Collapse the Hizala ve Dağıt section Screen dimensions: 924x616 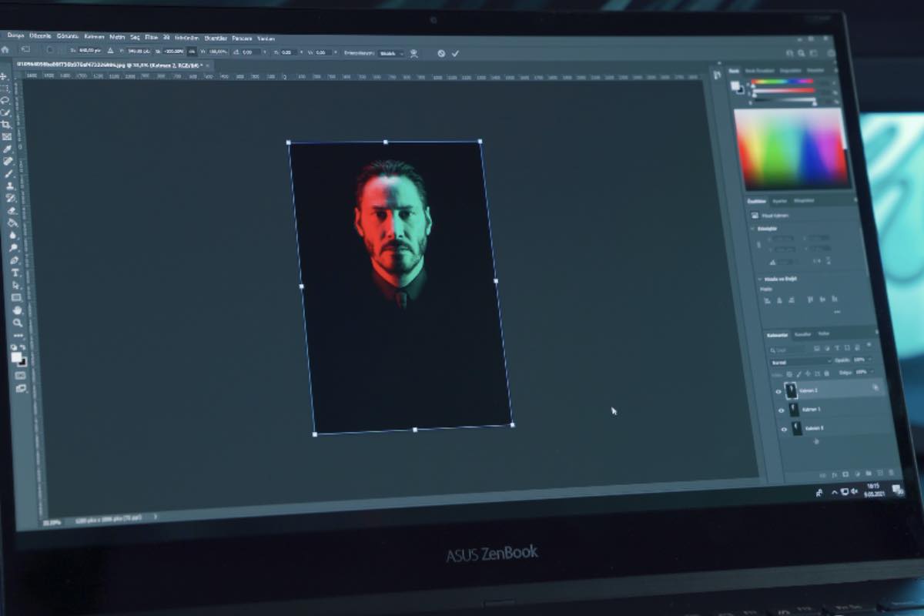(x=759, y=279)
